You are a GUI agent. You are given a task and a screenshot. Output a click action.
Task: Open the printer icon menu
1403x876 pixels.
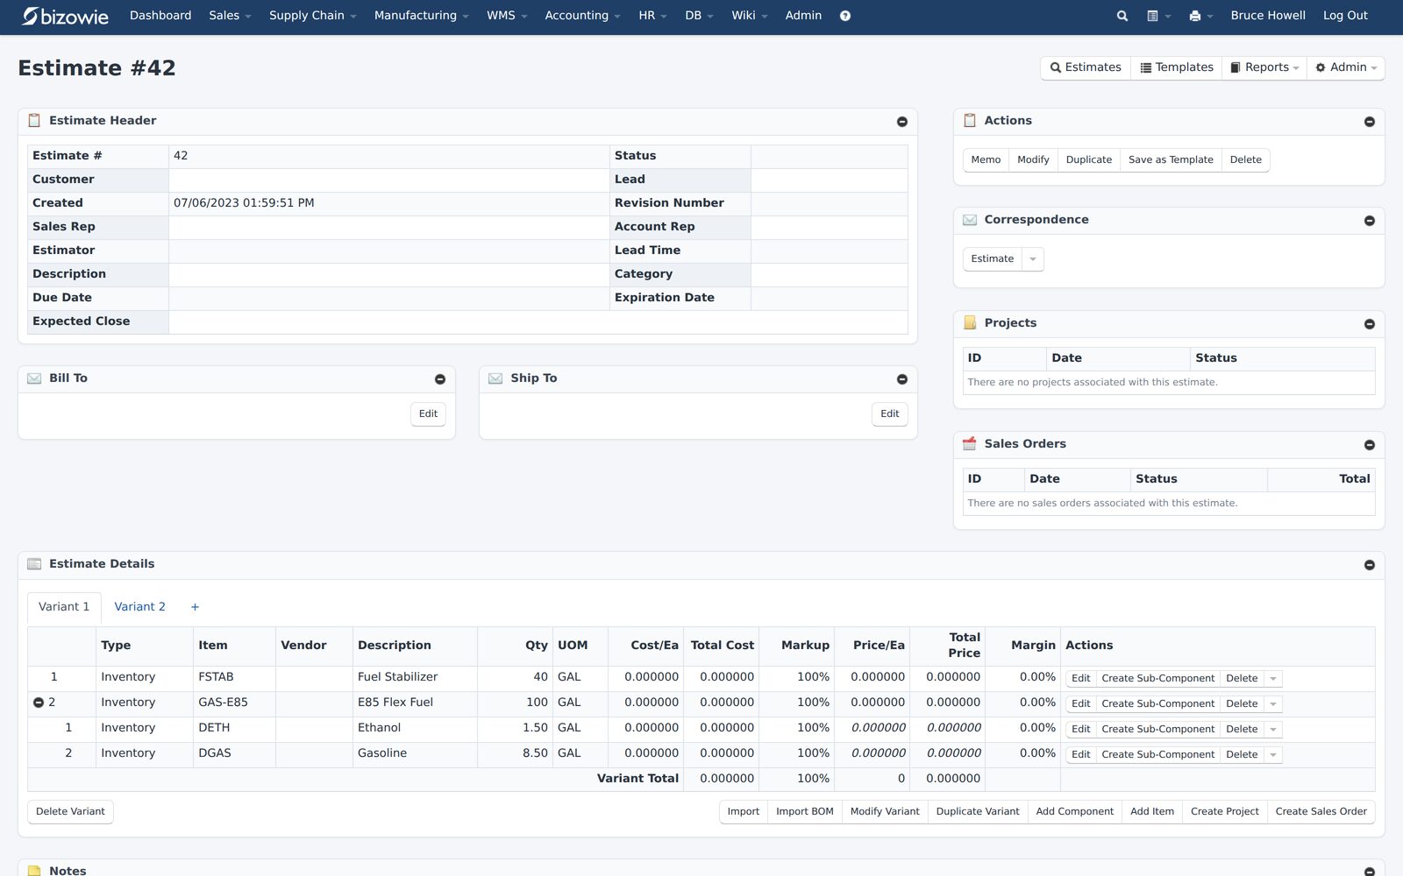(1200, 16)
